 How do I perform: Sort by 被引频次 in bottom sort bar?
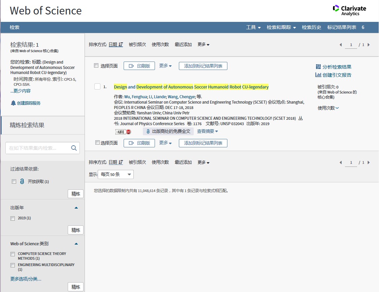click(x=137, y=162)
